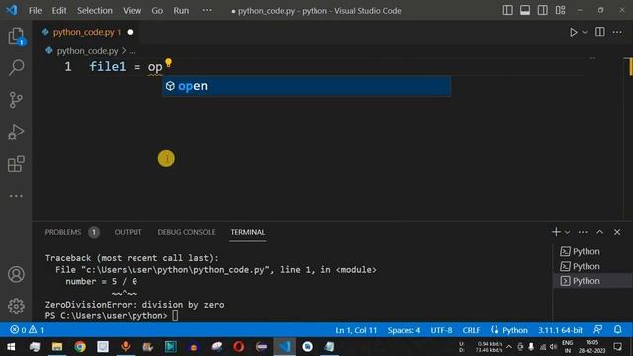Expand the breadcrumb ellipsis symbol
633x356 pixels.
tap(132, 51)
